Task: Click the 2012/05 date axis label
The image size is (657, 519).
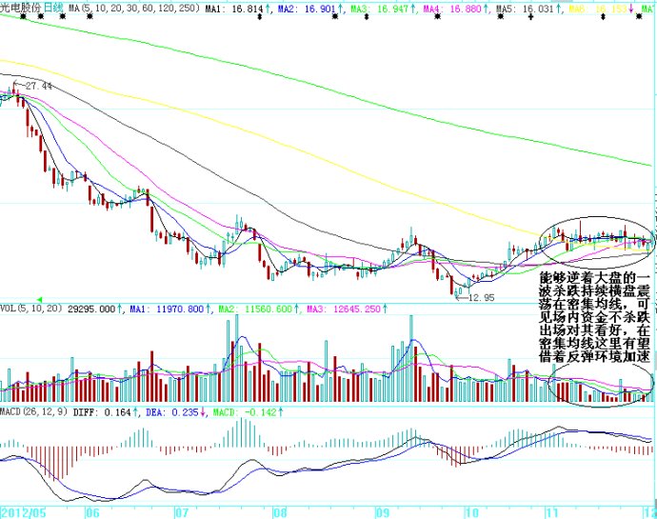Action: pos(24,512)
